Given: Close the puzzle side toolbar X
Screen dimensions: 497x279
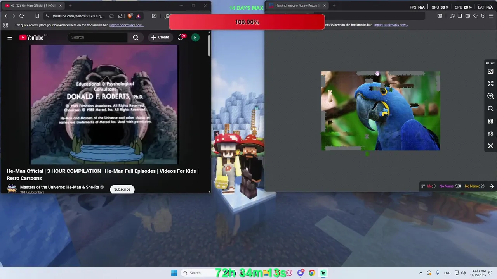Looking at the screenshot, I should [490, 146].
